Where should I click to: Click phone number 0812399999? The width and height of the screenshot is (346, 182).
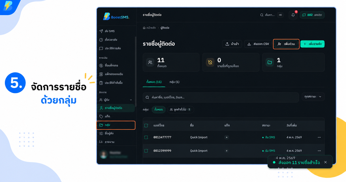tap(162, 151)
